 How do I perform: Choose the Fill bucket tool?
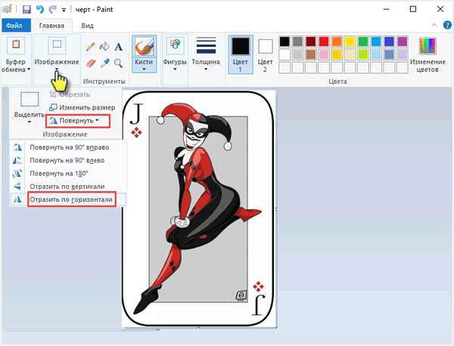pos(104,47)
